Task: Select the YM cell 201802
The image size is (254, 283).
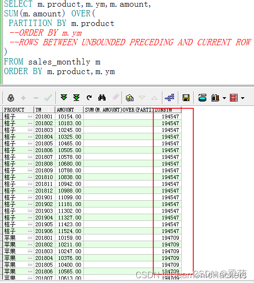Action: coord(44,123)
